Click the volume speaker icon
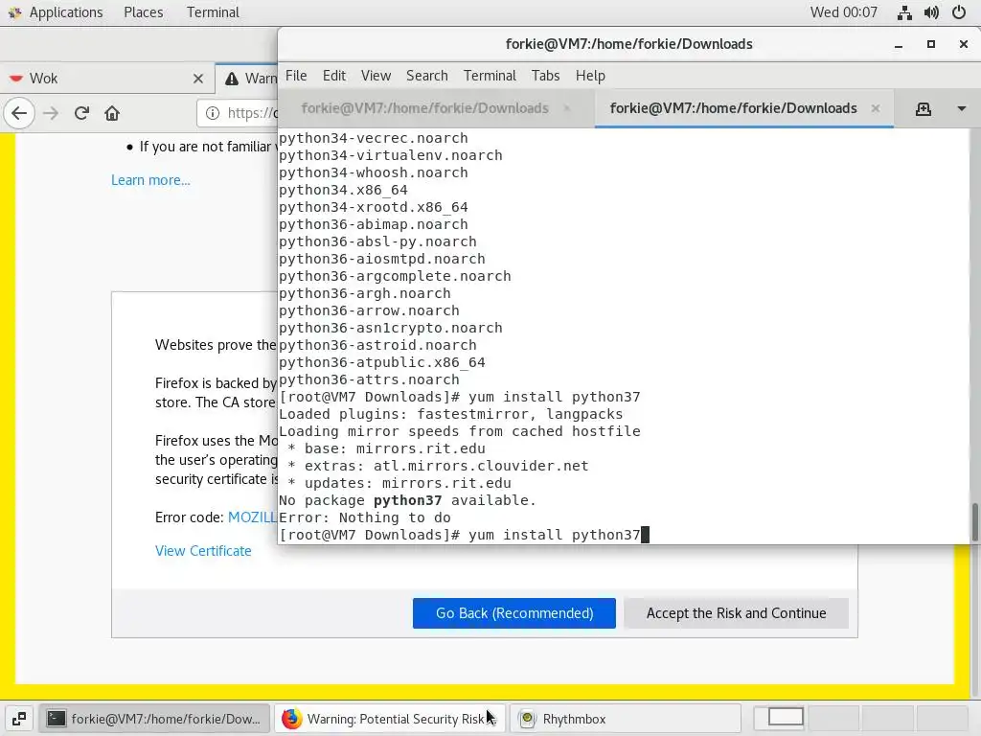 (931, 12)
